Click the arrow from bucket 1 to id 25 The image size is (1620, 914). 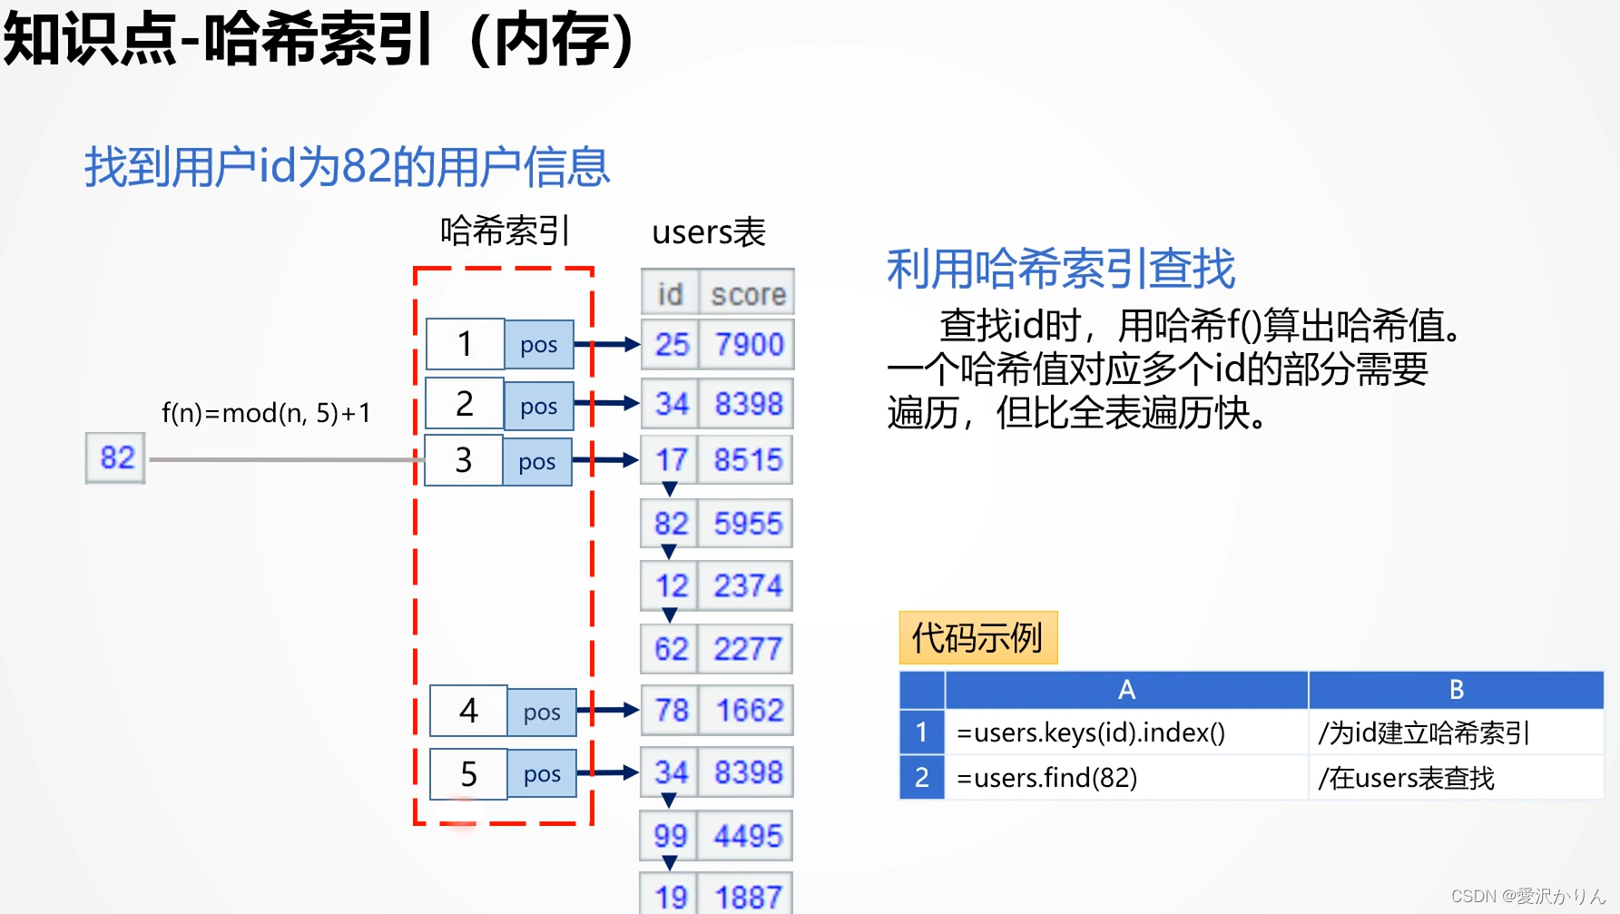click(x=606, y=343)
